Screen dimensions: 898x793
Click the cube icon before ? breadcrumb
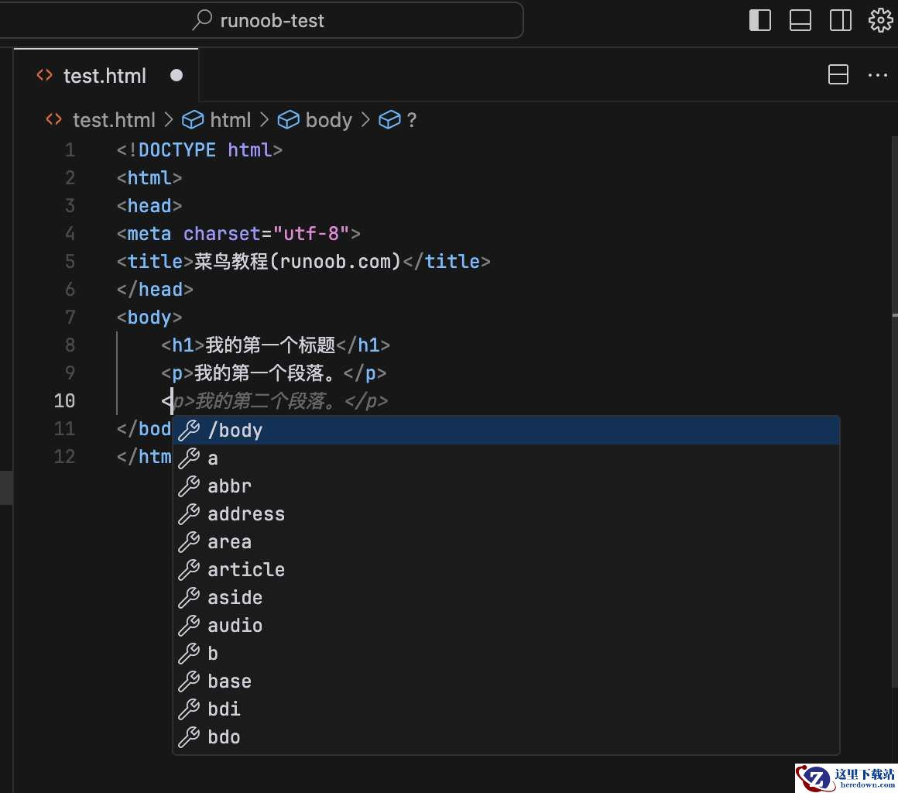(389, 120)
